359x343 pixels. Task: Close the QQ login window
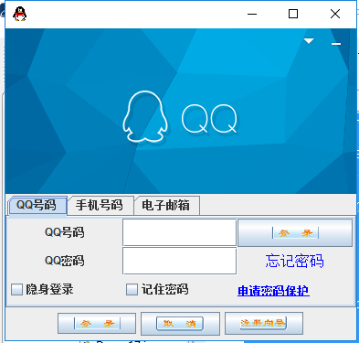pyautogui.click(x=335, y=14)
